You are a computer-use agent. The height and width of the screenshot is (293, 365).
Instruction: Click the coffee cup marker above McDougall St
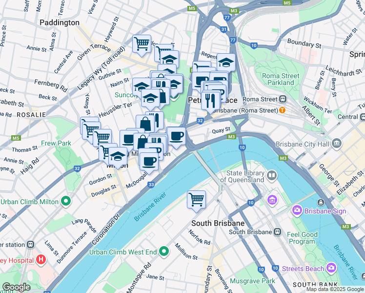pyautogui.click(x=148, y=163)
